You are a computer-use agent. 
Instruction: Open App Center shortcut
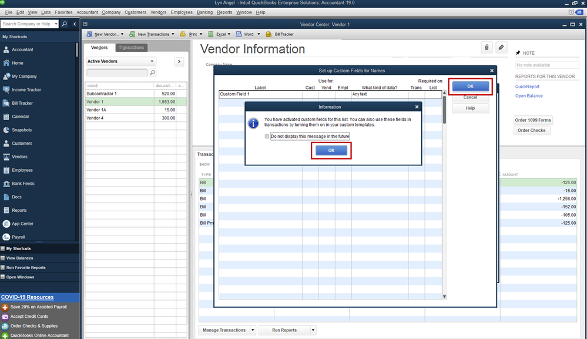tap(22, 224)
